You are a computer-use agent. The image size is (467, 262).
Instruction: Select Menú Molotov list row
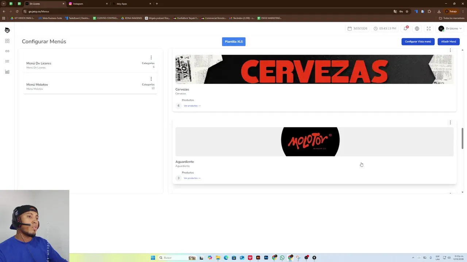[90, 83]
